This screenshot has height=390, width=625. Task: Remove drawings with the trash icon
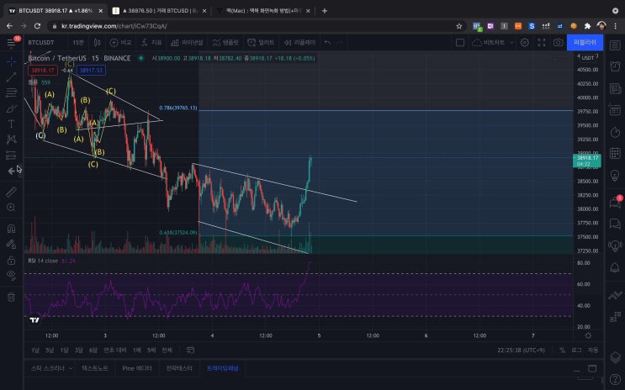click(x=11, y=296)
